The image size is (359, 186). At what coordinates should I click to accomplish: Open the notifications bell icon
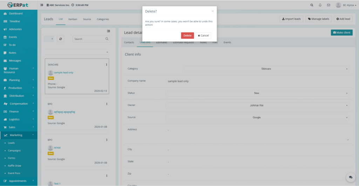pyautogui.click(x=320, y=5)
